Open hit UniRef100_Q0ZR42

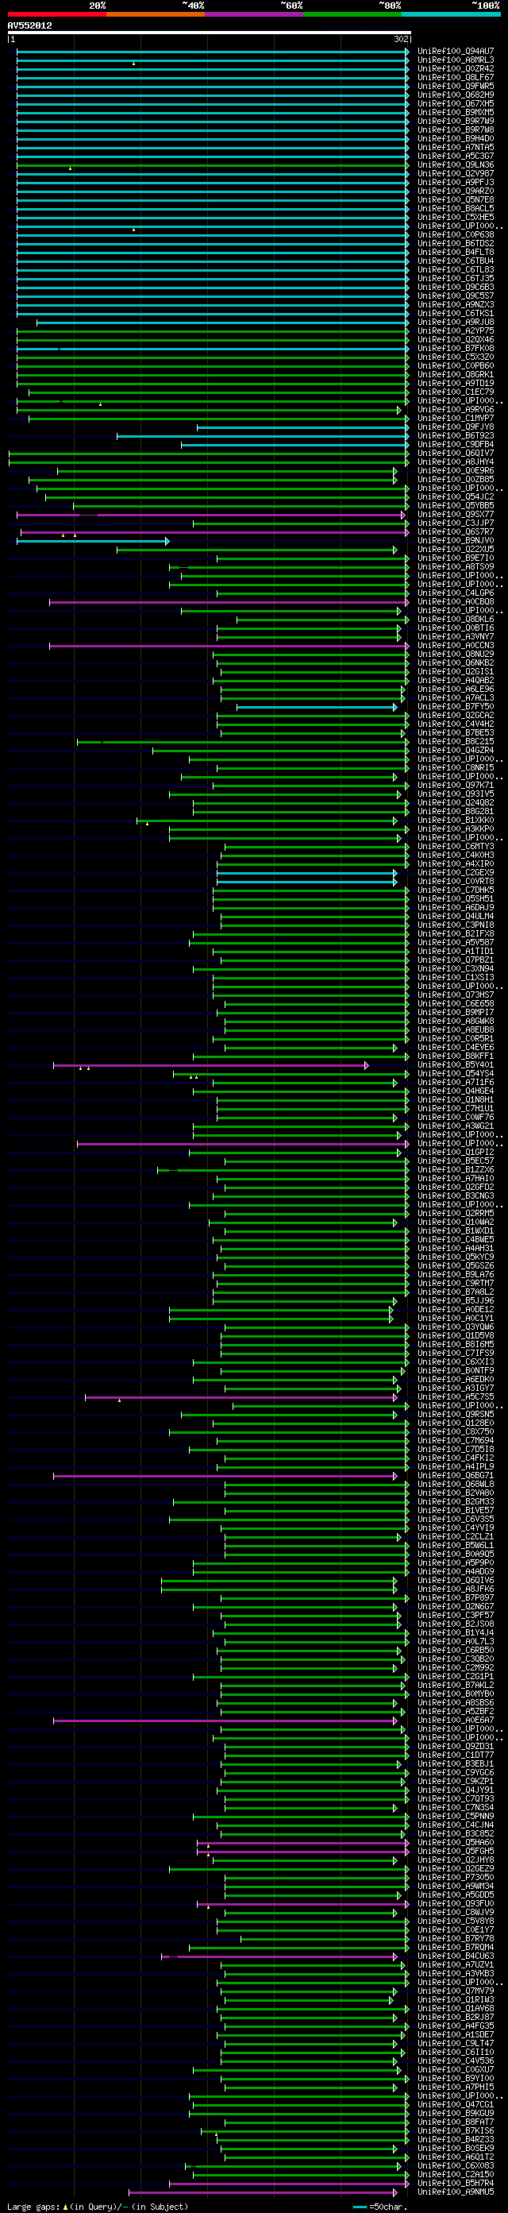click(x=456, y=69)
